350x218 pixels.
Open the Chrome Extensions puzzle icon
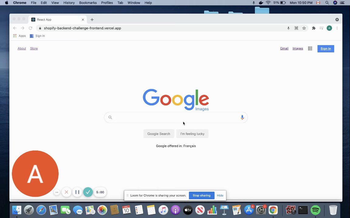(314, 28)
